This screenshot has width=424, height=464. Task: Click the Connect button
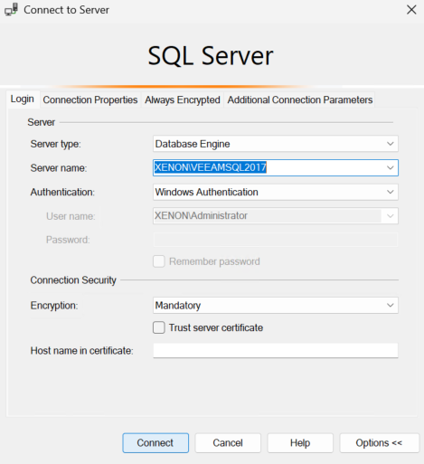155,443
